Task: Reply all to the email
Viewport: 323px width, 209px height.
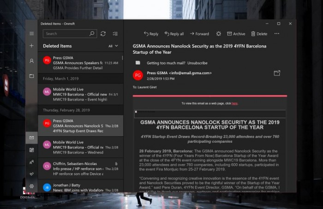Action: click(x=174, y=34)
